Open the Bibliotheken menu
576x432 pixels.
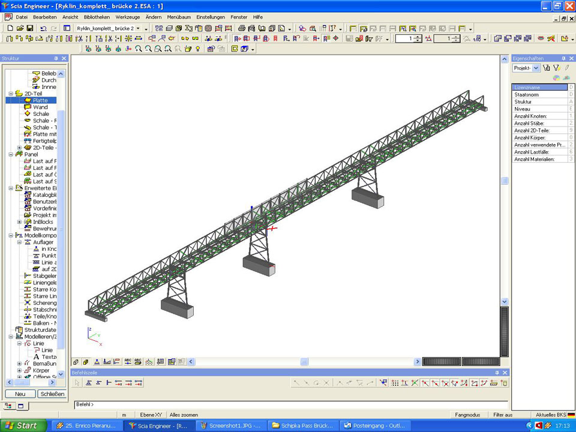[97, 17]
